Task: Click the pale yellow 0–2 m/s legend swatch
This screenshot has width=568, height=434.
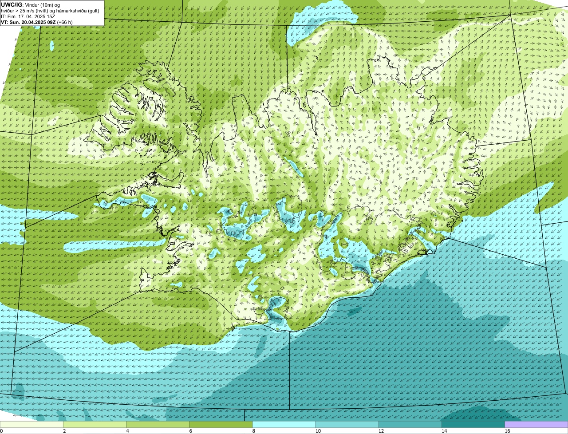Action: [x=32, y=424]
